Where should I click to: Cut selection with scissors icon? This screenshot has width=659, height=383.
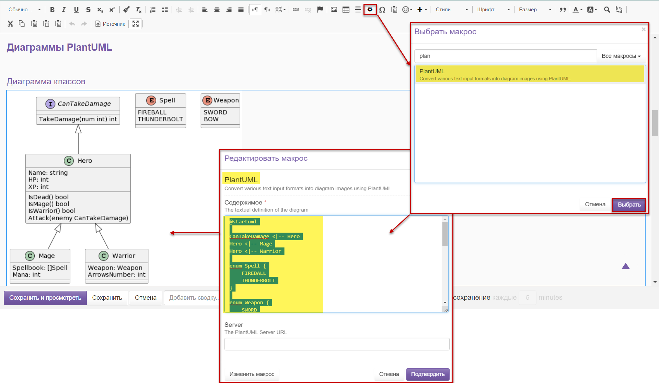[10, 24]
